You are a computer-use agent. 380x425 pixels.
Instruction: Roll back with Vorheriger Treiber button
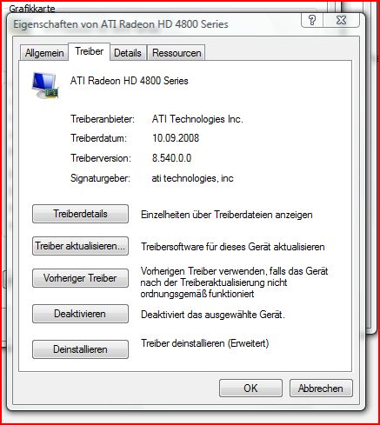80,278
